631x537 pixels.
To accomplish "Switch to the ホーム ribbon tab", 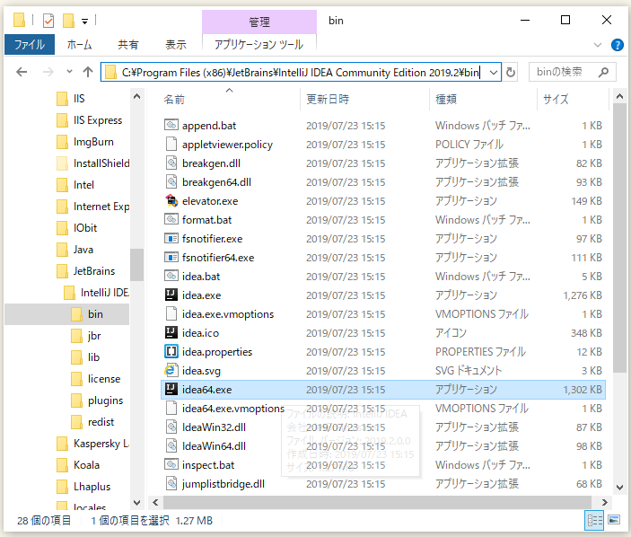I will pyautogui.click(x=79, y=44).
